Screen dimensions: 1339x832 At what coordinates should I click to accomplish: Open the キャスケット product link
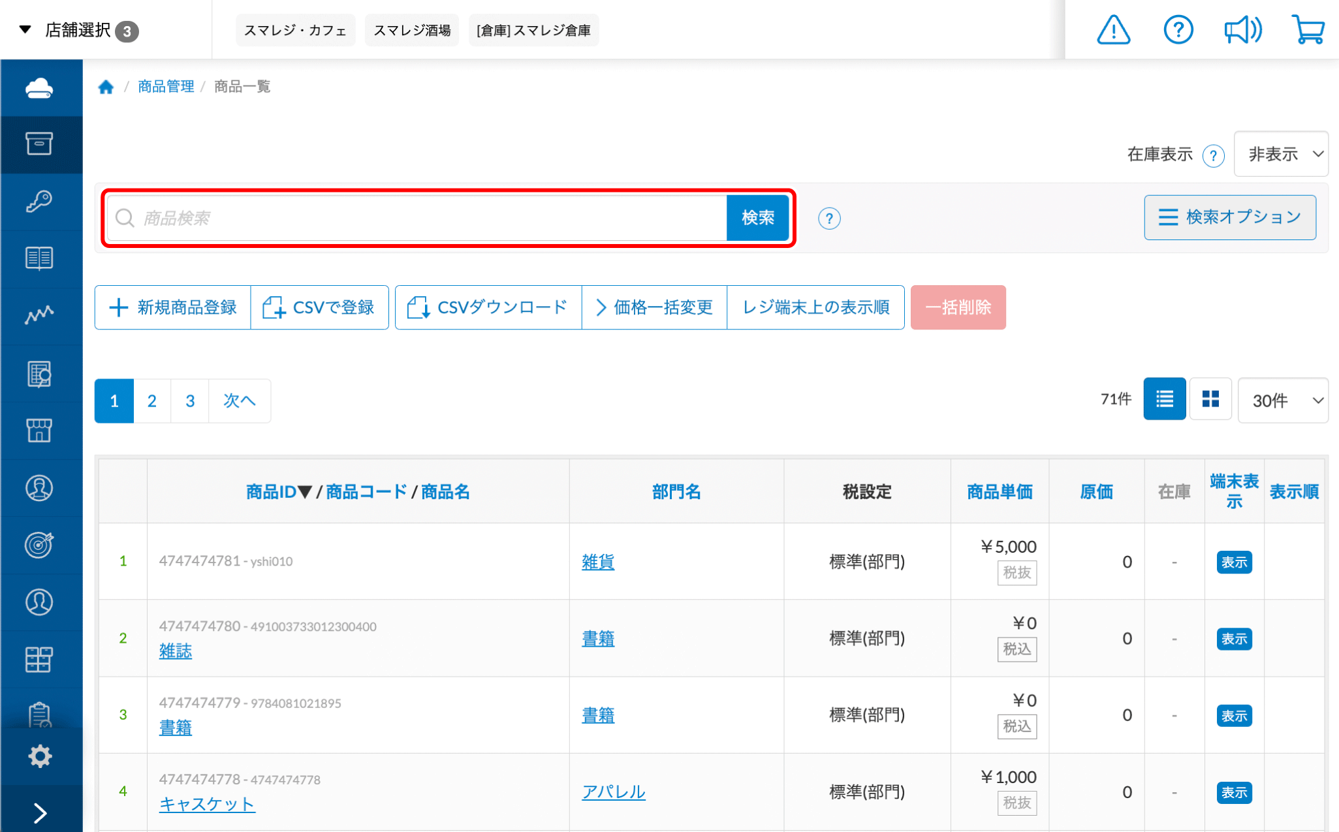tap(207, 804)
